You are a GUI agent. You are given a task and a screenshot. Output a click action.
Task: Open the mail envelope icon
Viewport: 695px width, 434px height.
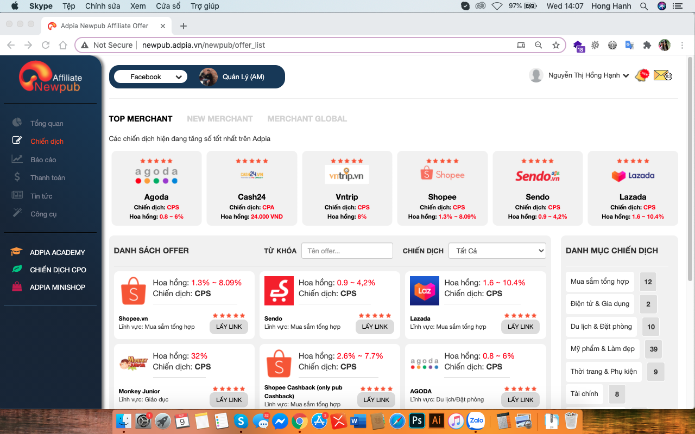point(662,75)
